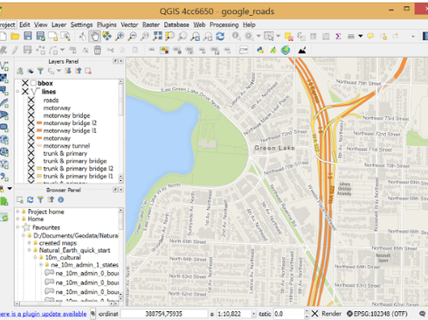Click the messages speech bubble in status bar
428x320 pixels.
tap(422, 314)
